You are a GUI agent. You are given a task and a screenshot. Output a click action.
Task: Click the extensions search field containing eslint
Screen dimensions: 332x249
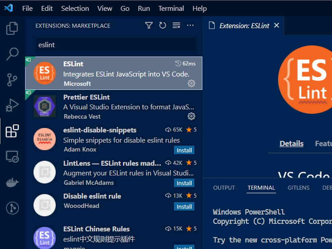116,45
